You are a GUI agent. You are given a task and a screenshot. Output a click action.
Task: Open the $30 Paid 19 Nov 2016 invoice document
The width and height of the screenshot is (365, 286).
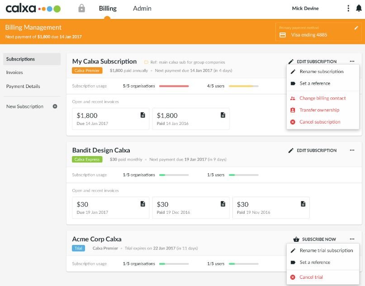click(303, 204)
